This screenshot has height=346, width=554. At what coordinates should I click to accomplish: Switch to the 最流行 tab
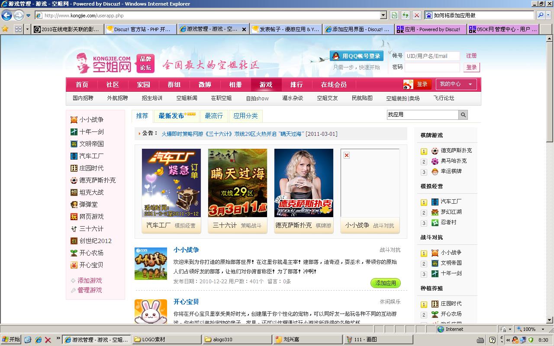coord(214,116)
